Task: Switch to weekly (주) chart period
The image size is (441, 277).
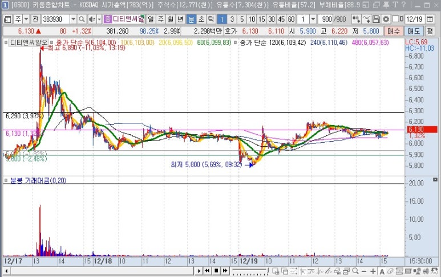Action: pos(161,19)
